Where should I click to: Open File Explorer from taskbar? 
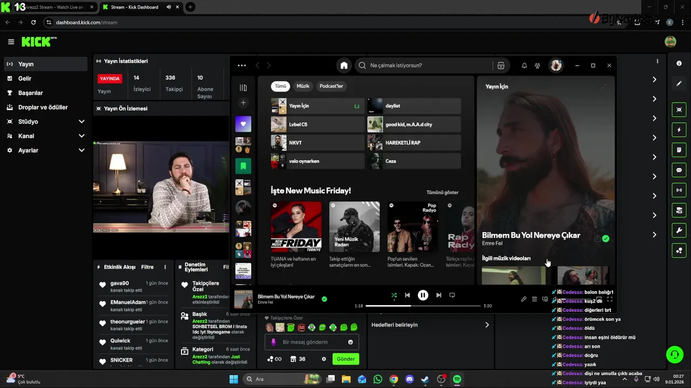pyautogui.click(x=346, y=379)
